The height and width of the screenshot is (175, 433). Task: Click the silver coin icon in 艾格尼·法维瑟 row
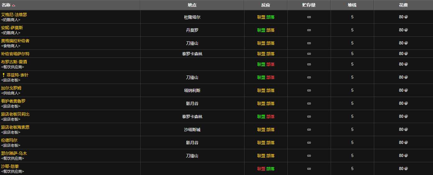pyautogui.click(x=406, y=17)
